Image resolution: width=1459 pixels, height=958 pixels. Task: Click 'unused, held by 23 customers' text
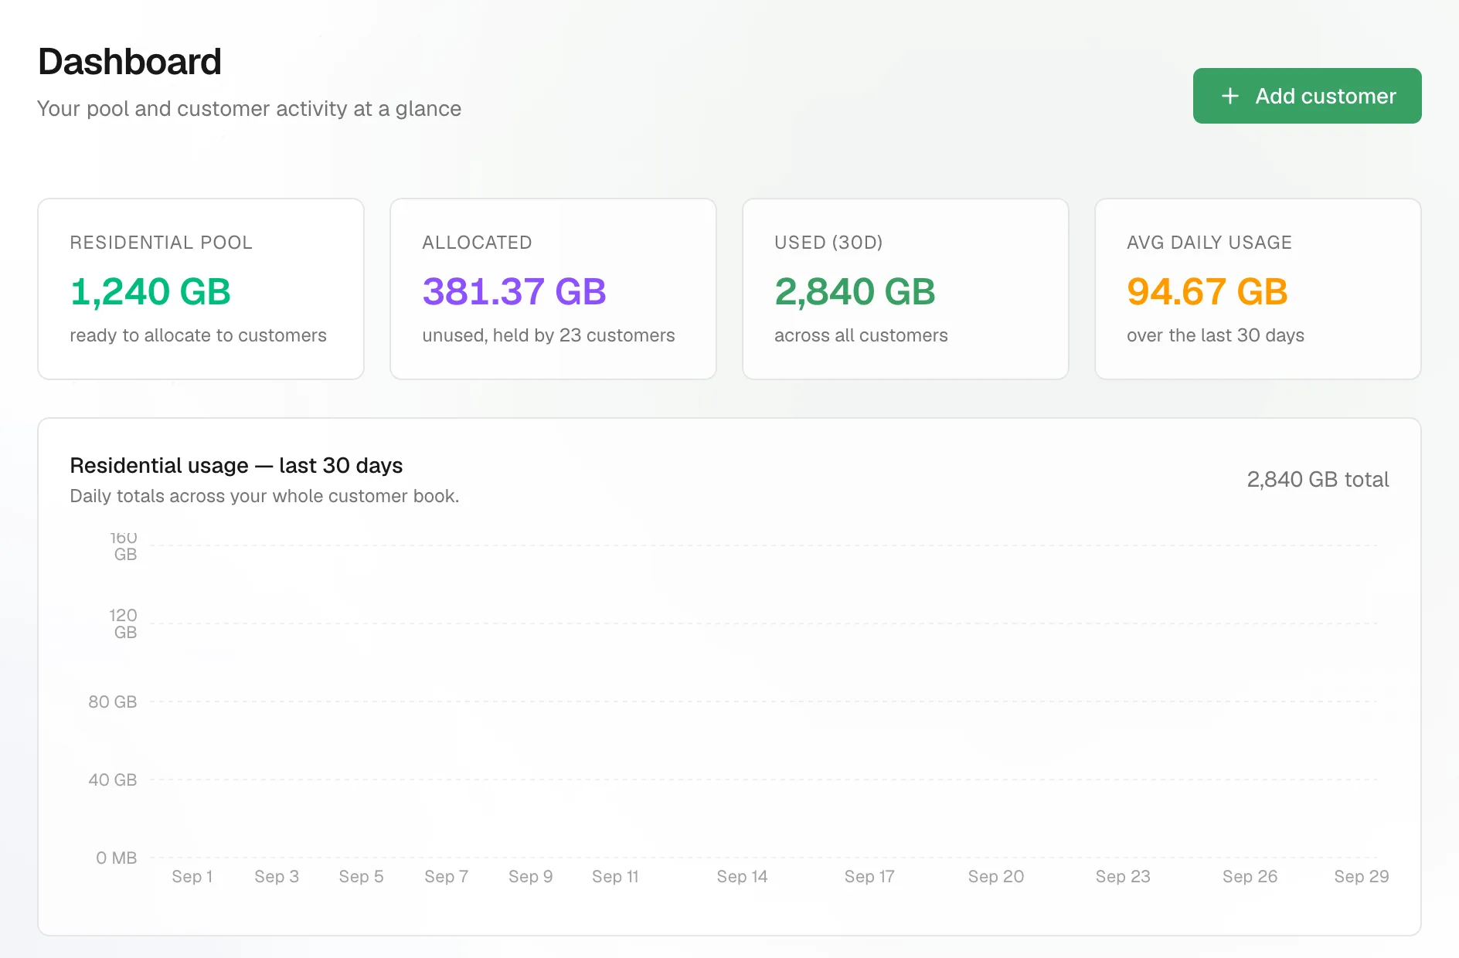pos(549,335)
